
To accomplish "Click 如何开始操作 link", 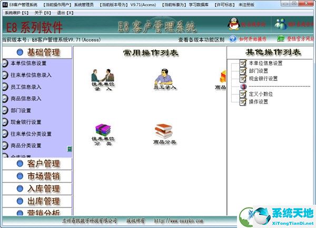I will pos(253,39).
